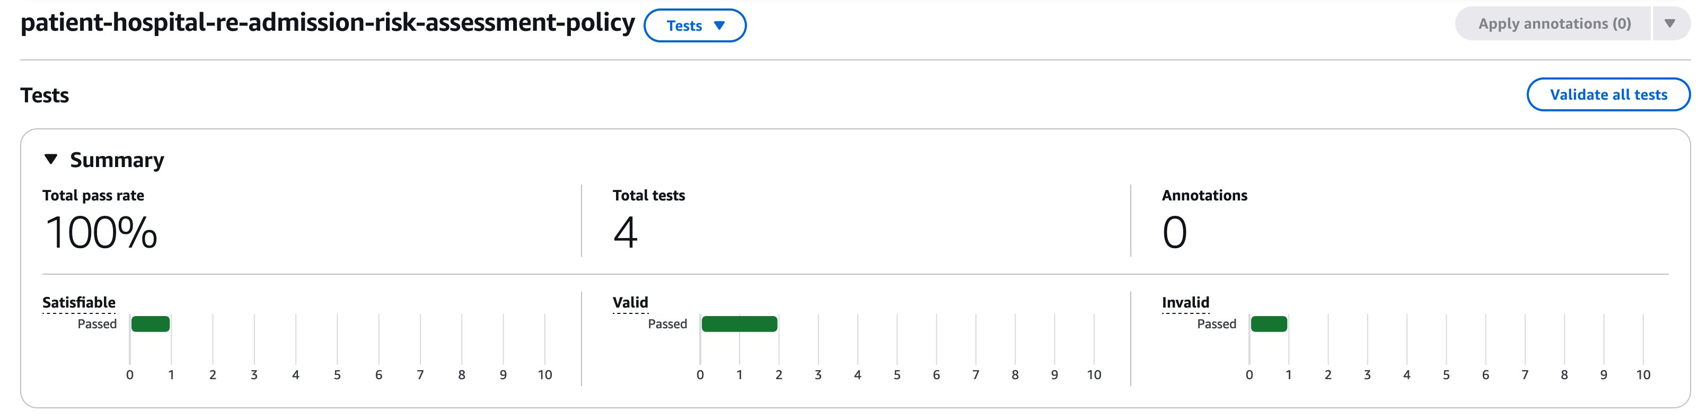Select the green Valid passed bar

[x=739, y=324]
